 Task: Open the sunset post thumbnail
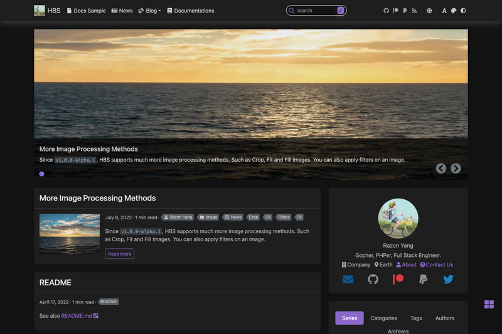(70, 234)
